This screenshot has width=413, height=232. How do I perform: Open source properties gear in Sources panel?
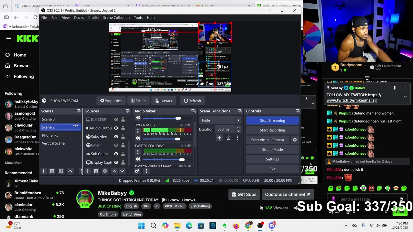pyautogui.click(x=105, y=171)
